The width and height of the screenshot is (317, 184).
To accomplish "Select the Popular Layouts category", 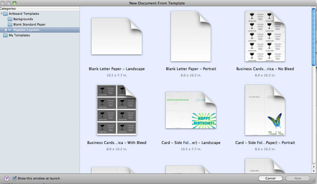I will 40,30.
